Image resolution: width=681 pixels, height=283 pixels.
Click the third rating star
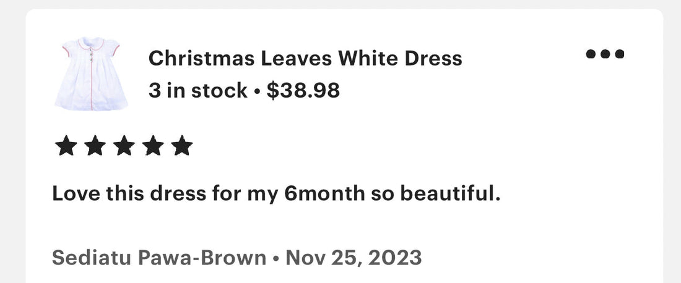click(x=124, y=146)
